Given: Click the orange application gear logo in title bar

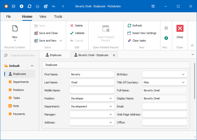Looking at the screenshot, I should (6, 6).
